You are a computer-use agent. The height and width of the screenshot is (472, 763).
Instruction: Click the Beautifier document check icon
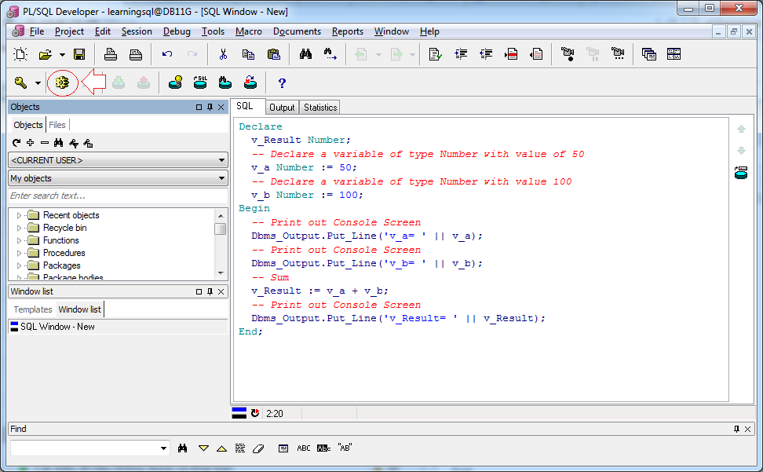pos(436,54)
